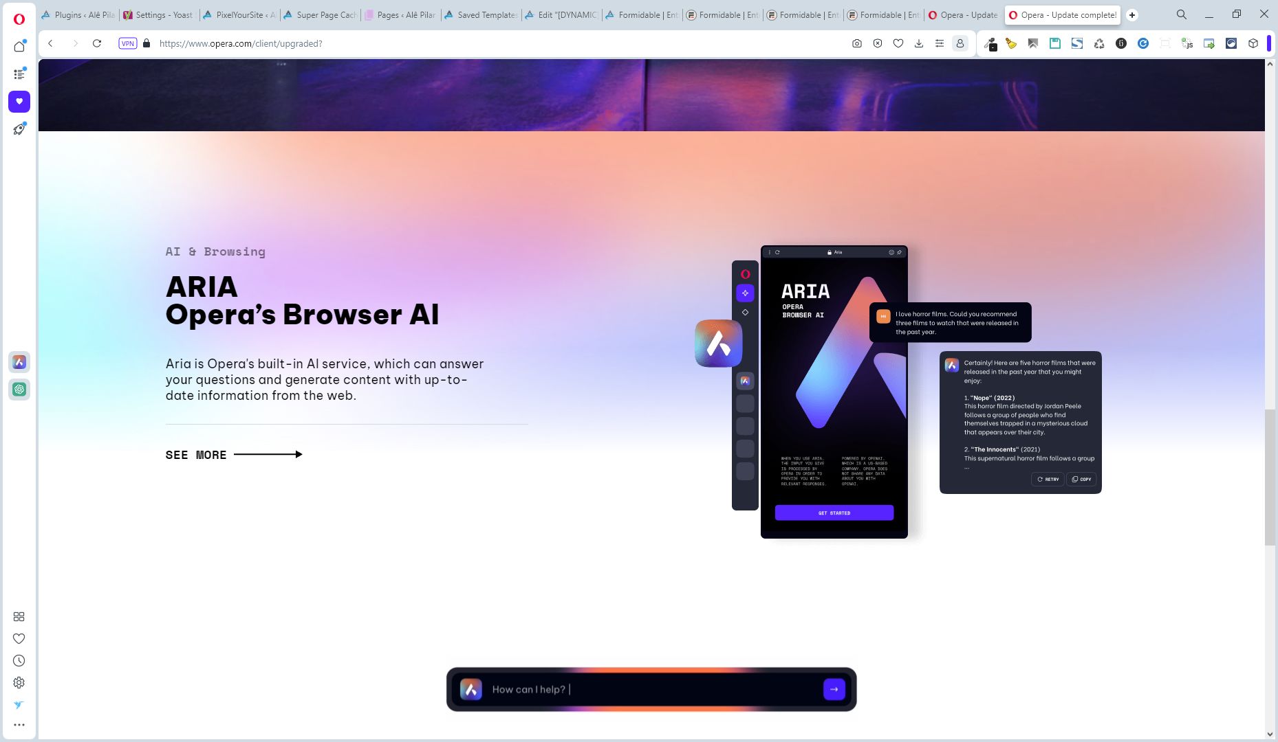This screenshot has height=742, width=1278.
Task: Open the rocket icon in sidebar
Action: (19, 128)
